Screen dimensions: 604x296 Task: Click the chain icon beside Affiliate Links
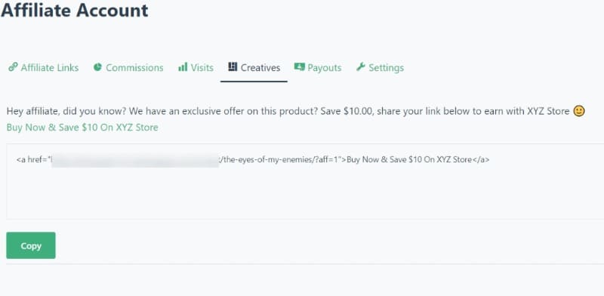[13, 67]
